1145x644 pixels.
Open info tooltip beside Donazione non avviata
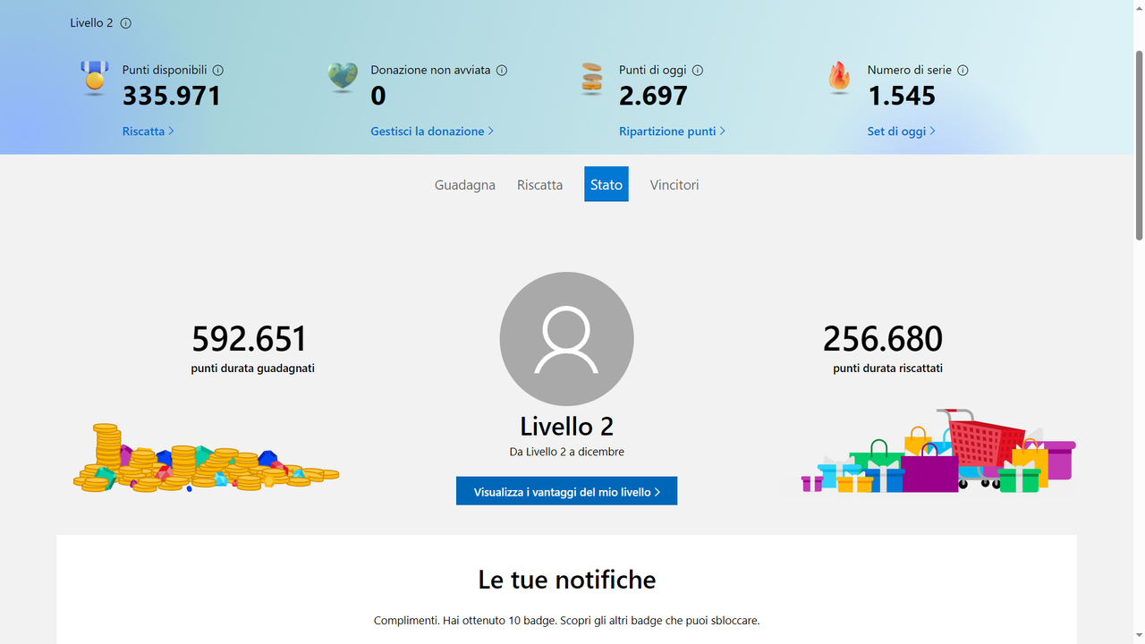coord(502,70)
